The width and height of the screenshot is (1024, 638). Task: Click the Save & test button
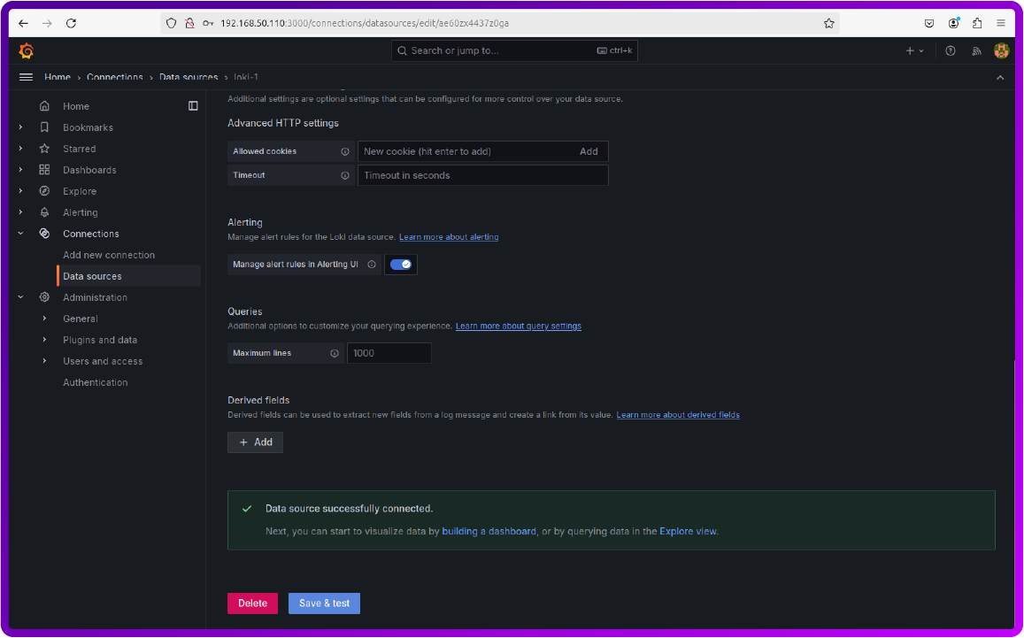tap(325, 603)
